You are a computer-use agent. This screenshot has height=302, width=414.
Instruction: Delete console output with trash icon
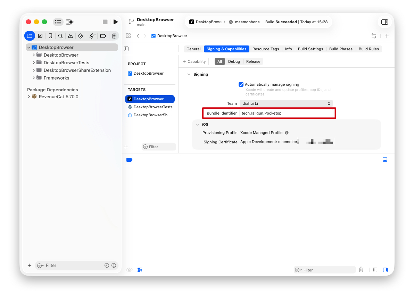(x=361, y=269)
